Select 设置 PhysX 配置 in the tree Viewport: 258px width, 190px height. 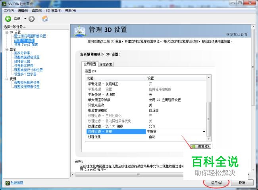click(x=26, y=44)
